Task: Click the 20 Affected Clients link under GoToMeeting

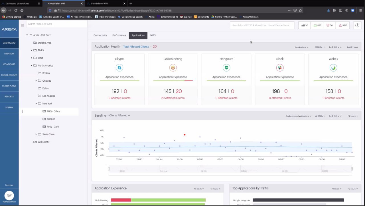Action: point(173,98)
